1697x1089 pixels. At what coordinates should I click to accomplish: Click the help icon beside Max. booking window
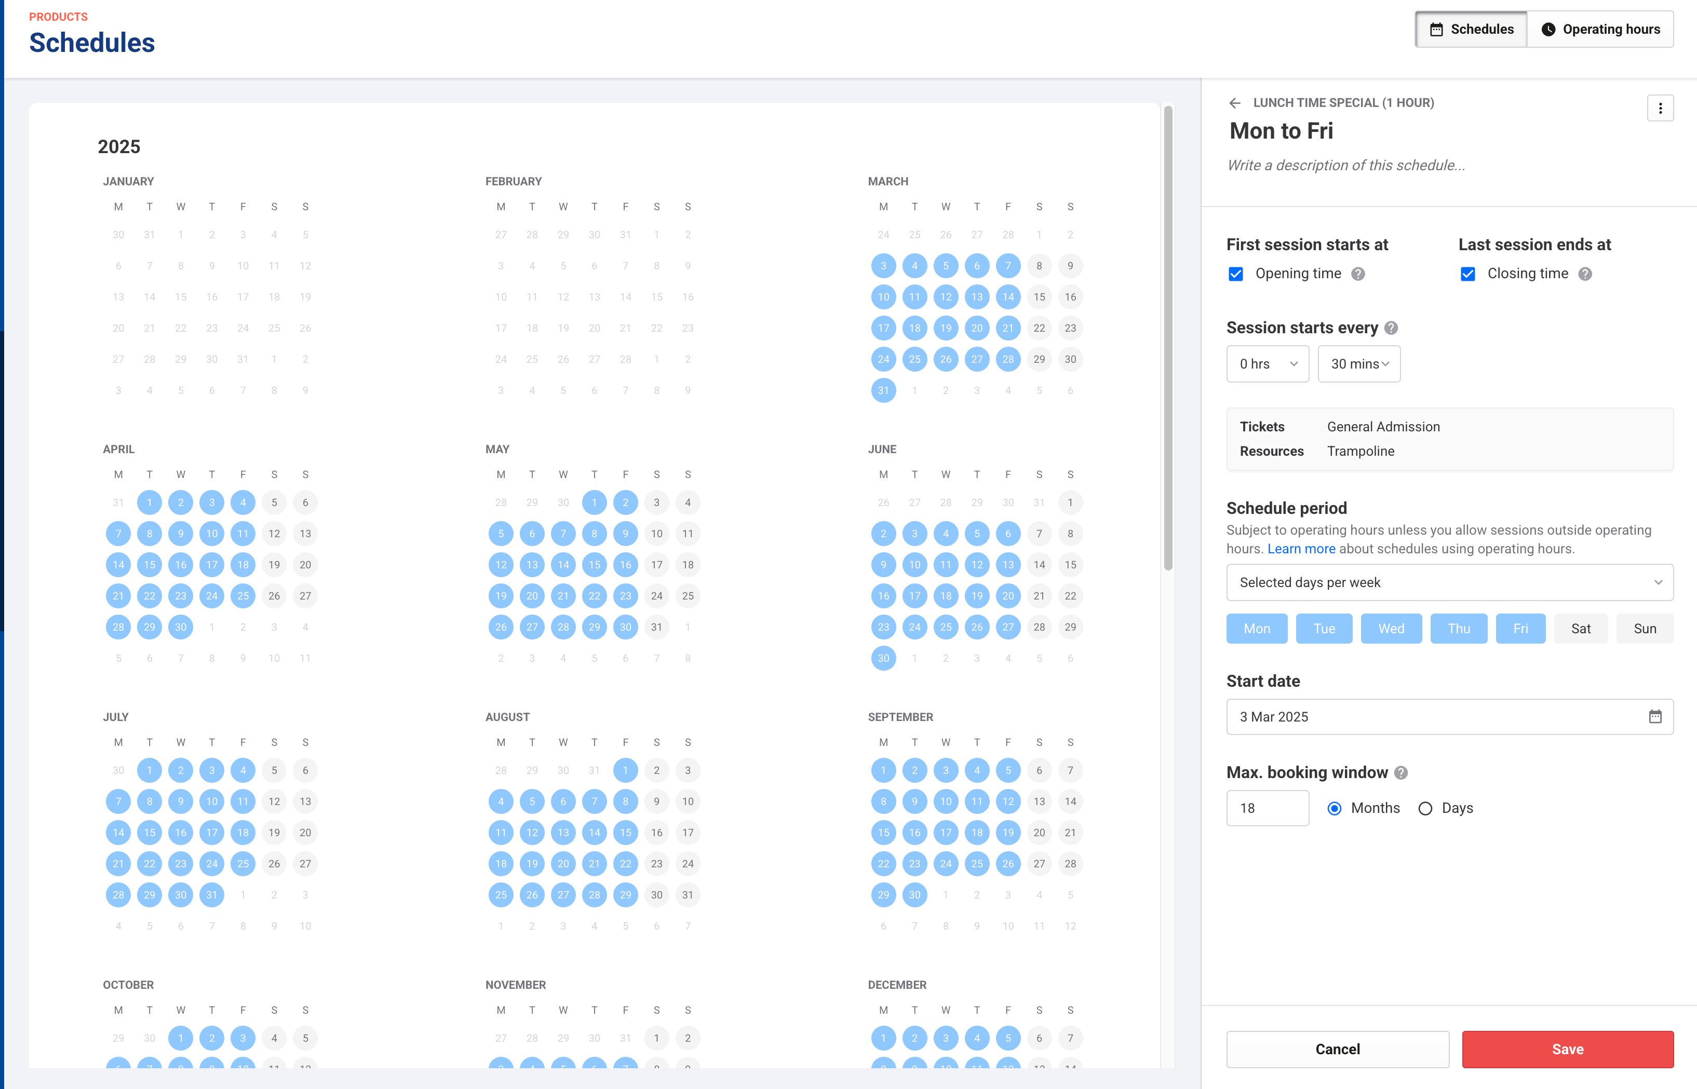click(1400, 773)
